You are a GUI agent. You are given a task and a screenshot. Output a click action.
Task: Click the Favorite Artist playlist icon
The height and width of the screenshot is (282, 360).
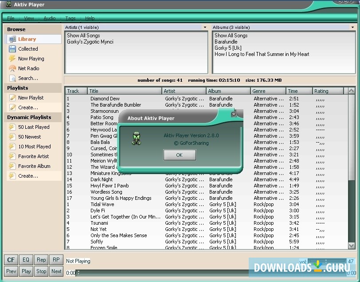(12, 156)
